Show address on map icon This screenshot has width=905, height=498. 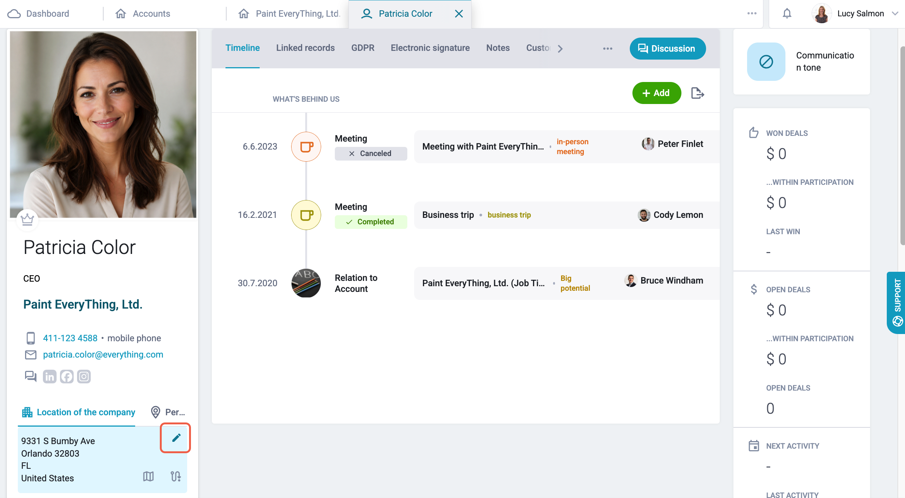pyautogui.click(x=148, y=476)
